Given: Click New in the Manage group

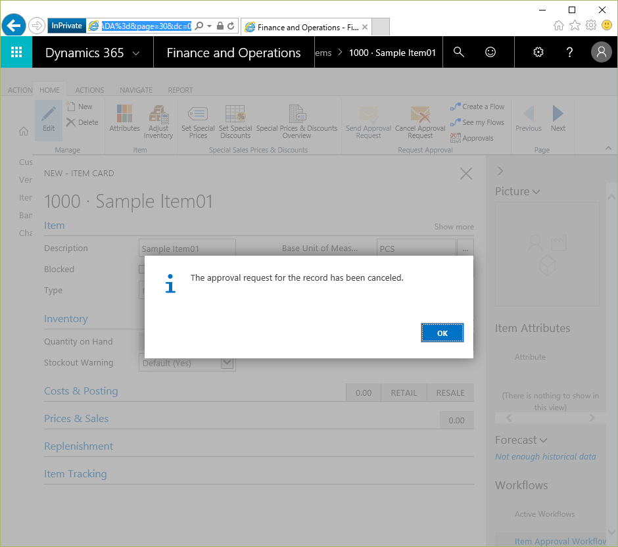Looking at the screenshot, I should tap(80, 107).
